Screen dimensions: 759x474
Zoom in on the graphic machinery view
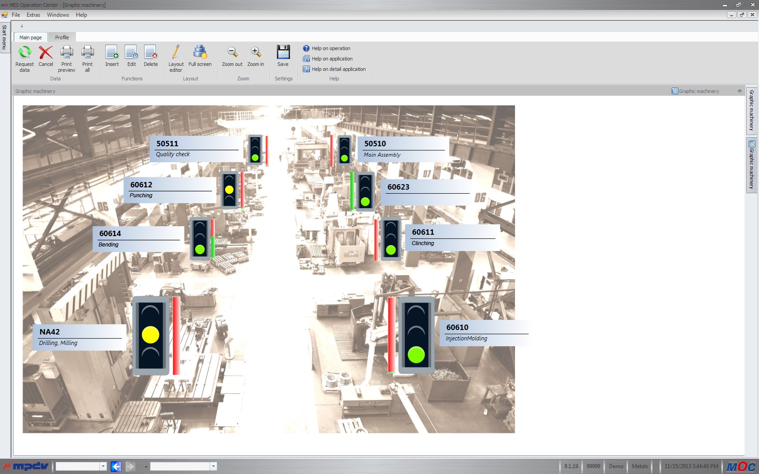pyautogui.click(x=255, y=55)
